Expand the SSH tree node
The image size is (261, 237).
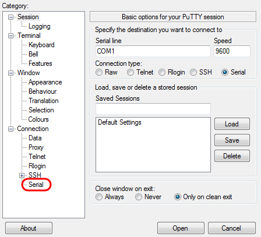[x=22, y=175]
